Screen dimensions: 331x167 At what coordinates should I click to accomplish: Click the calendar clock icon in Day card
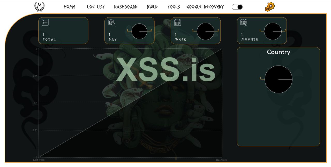click(111, 22)
